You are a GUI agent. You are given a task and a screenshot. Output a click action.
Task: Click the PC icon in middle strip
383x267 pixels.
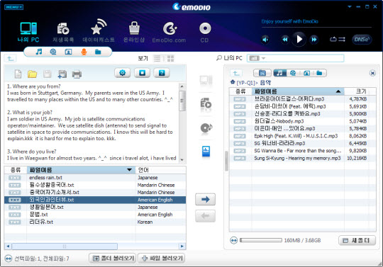(x=206, y=80)
